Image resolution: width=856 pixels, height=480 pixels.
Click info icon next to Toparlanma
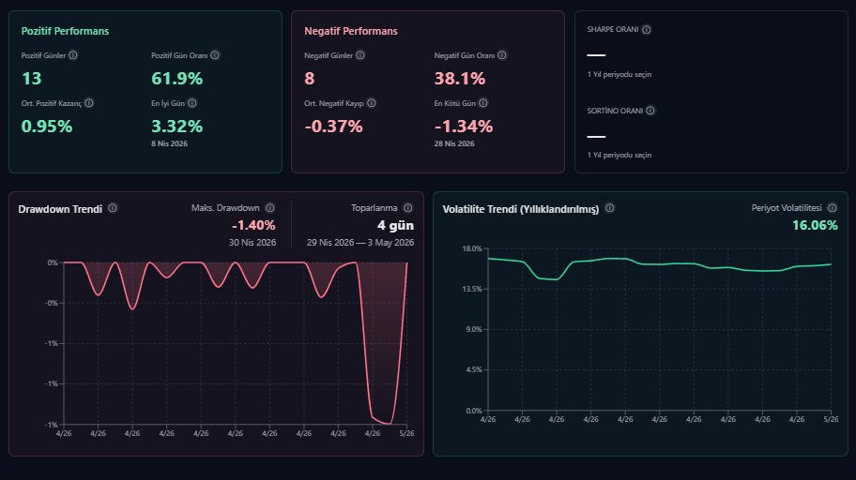(407, 208)
